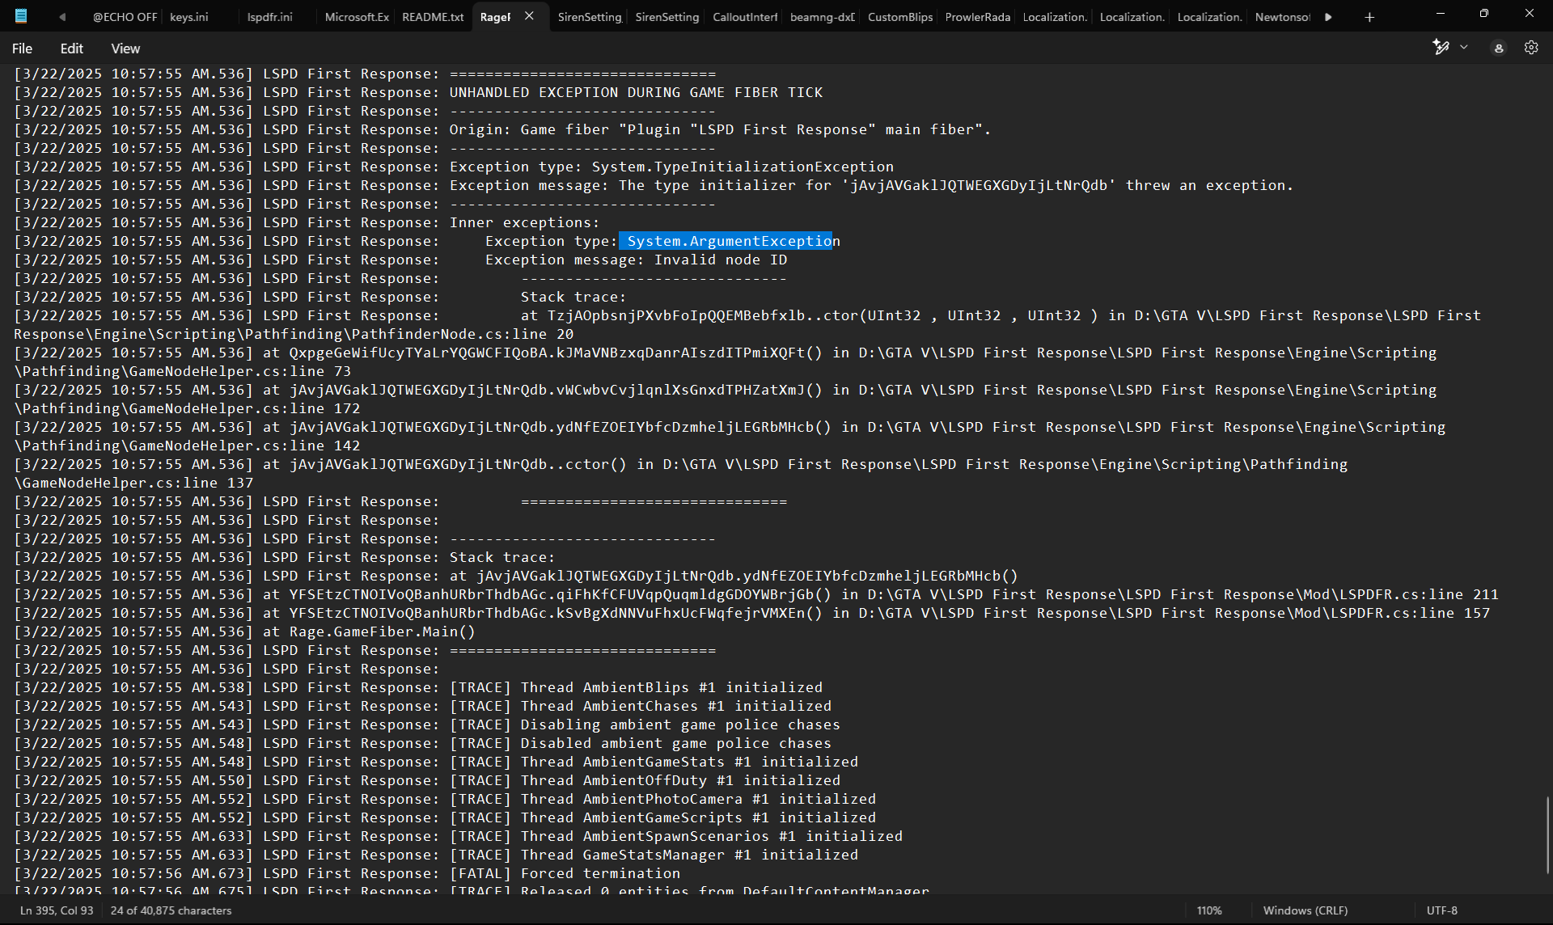Screen dimensions: 1553x925
Task: Open the File menu
Action: coord(22,49)
